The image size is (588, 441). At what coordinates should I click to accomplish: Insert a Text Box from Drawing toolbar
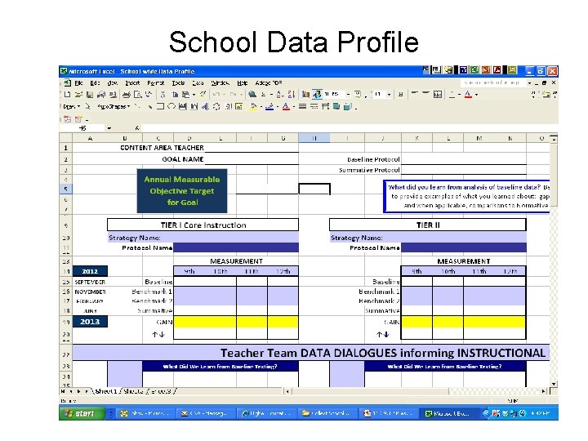183,107
